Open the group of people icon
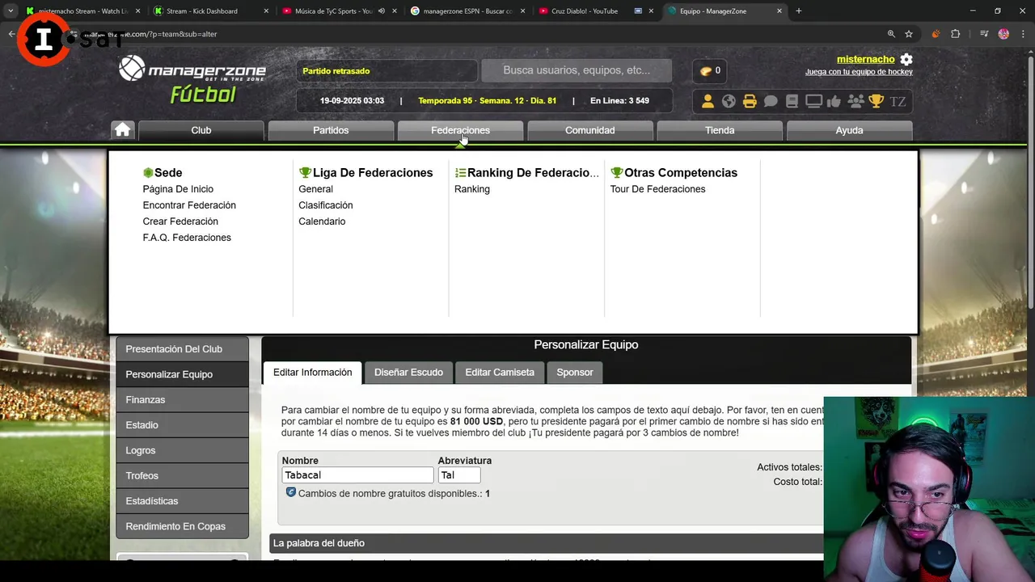The width and height of the screenshot is (1035, 582). tap(855, 101)
